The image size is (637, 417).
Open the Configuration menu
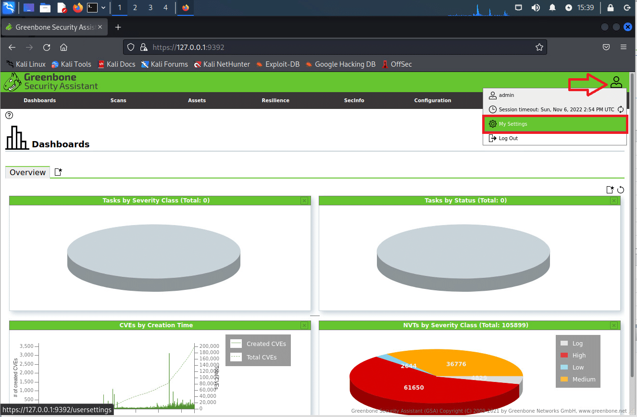click(x=433, y=100)
